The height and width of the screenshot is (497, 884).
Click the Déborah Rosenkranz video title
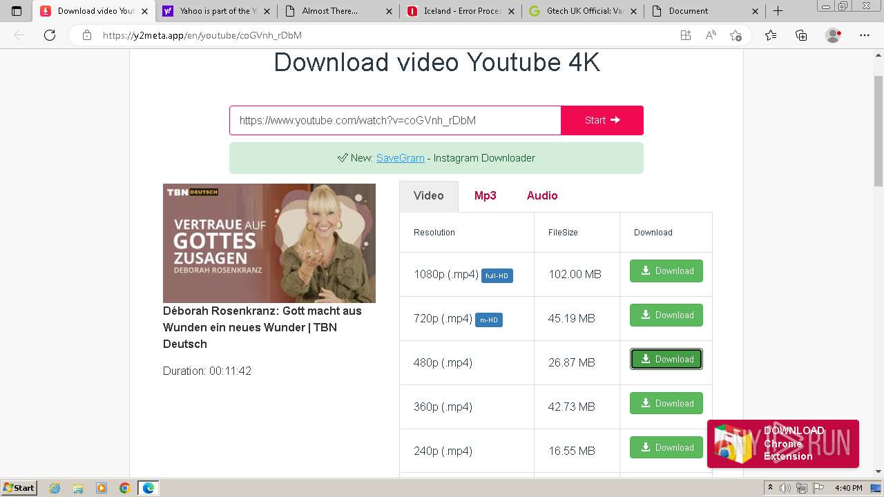[x=262, y=327]
